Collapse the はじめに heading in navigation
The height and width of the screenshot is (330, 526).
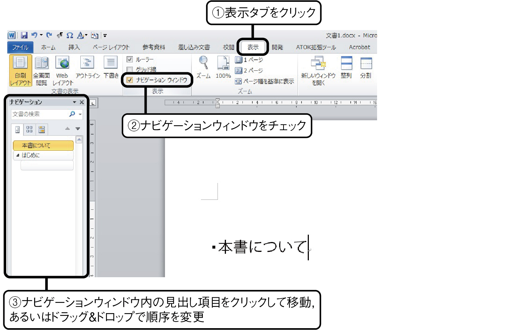[x=18, y=155]
